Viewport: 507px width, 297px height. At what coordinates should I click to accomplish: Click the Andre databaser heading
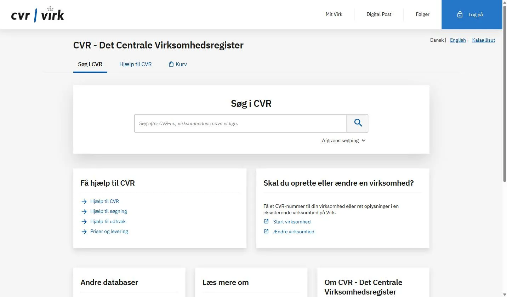click(x=109, y=283)
